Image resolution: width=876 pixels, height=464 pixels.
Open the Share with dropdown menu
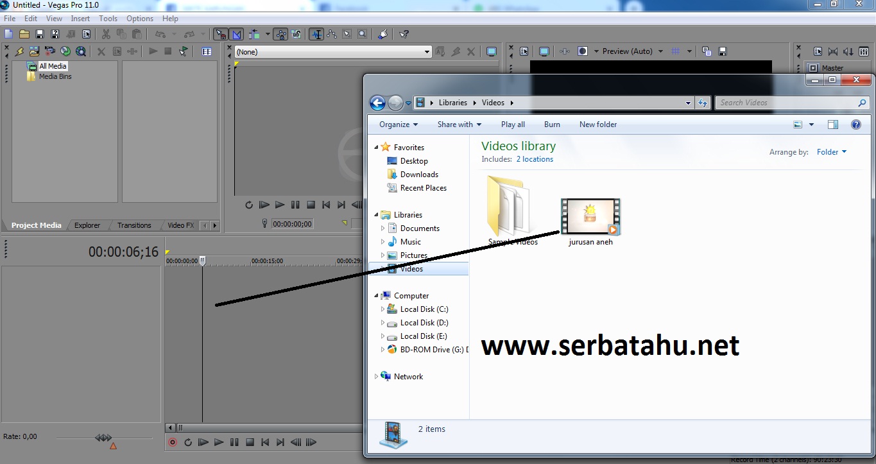(460, 125)
